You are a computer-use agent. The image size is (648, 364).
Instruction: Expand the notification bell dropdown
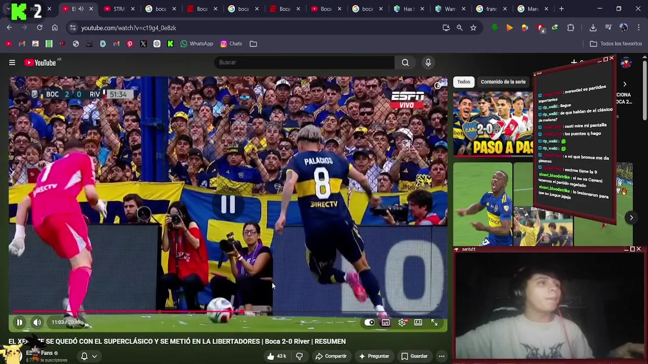(89, 356)
